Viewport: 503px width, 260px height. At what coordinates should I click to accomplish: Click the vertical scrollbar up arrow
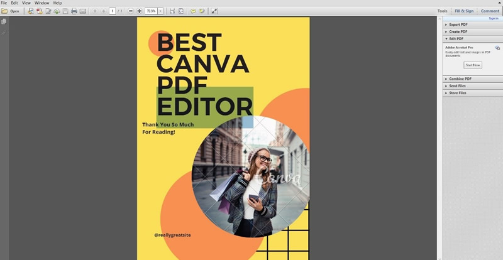tap(439, 19)
